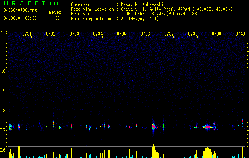Click the 'Receiving antenna' field label
The image size is (249, 158).
tap(91, 19)
